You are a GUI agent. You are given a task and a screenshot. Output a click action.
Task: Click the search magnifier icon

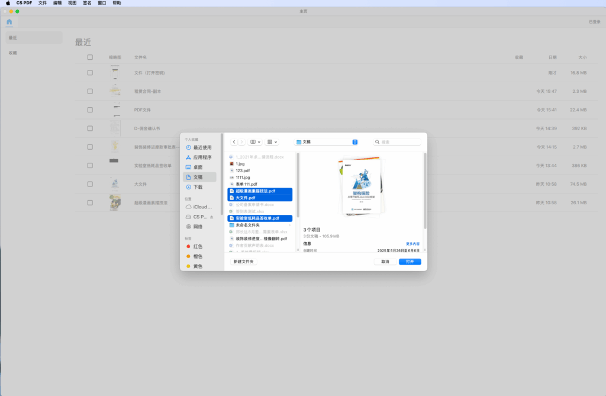coord(377,142)
